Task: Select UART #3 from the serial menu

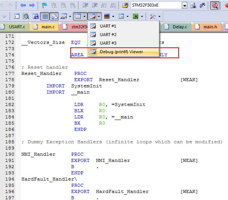Action: (x=124, y=43)
